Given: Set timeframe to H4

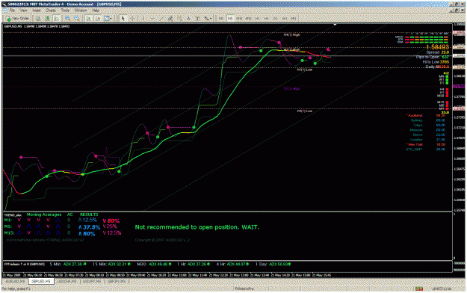Looking at the screenshot, I should 267,19.
